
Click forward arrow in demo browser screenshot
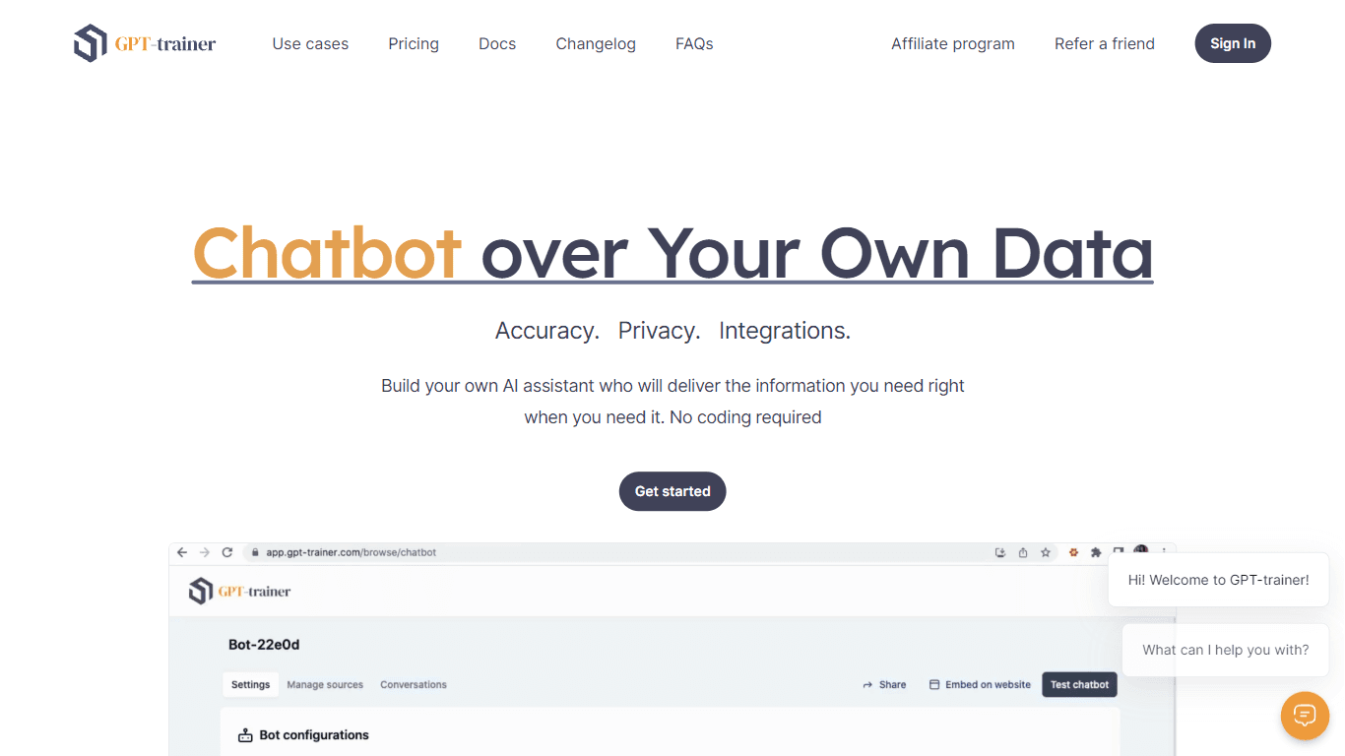click(x=205, y=553)
